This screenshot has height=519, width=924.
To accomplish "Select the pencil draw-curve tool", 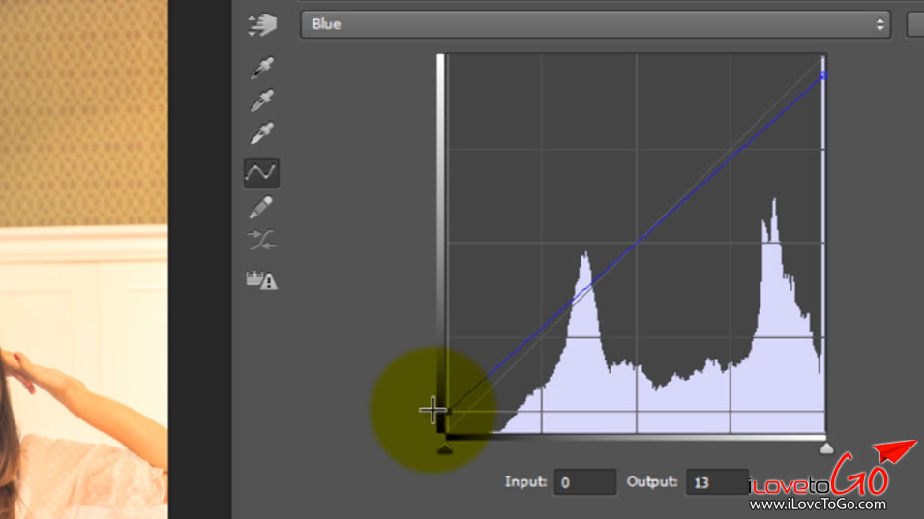I will click(261, 207).
